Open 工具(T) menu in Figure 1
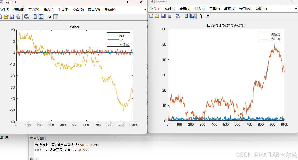Screen dimensions: 298x160 click(63, 10)
